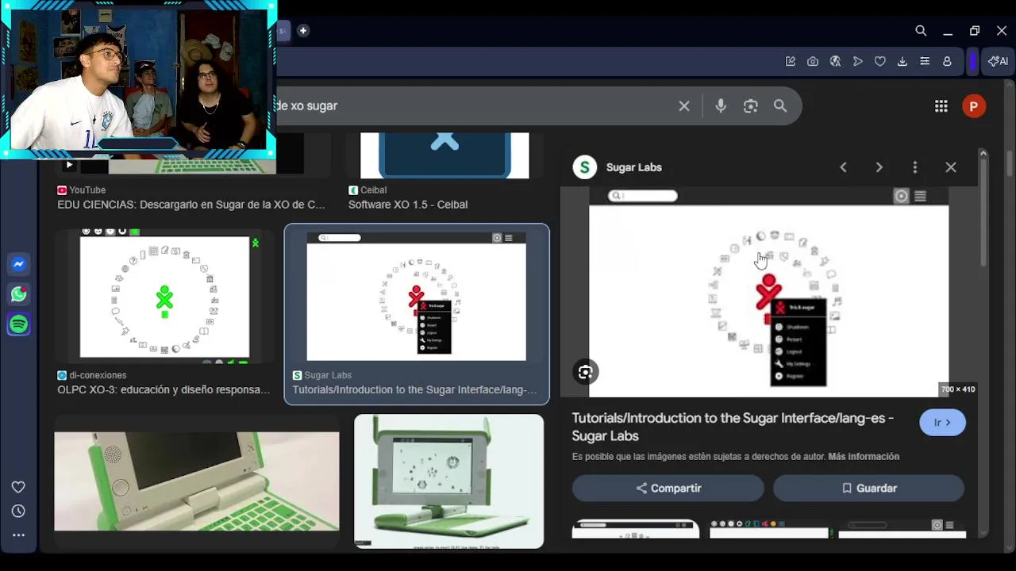Open the green keyboard laptop close-up photo
The width and height of the screenshot is (1016, 571).
(196, 481)
